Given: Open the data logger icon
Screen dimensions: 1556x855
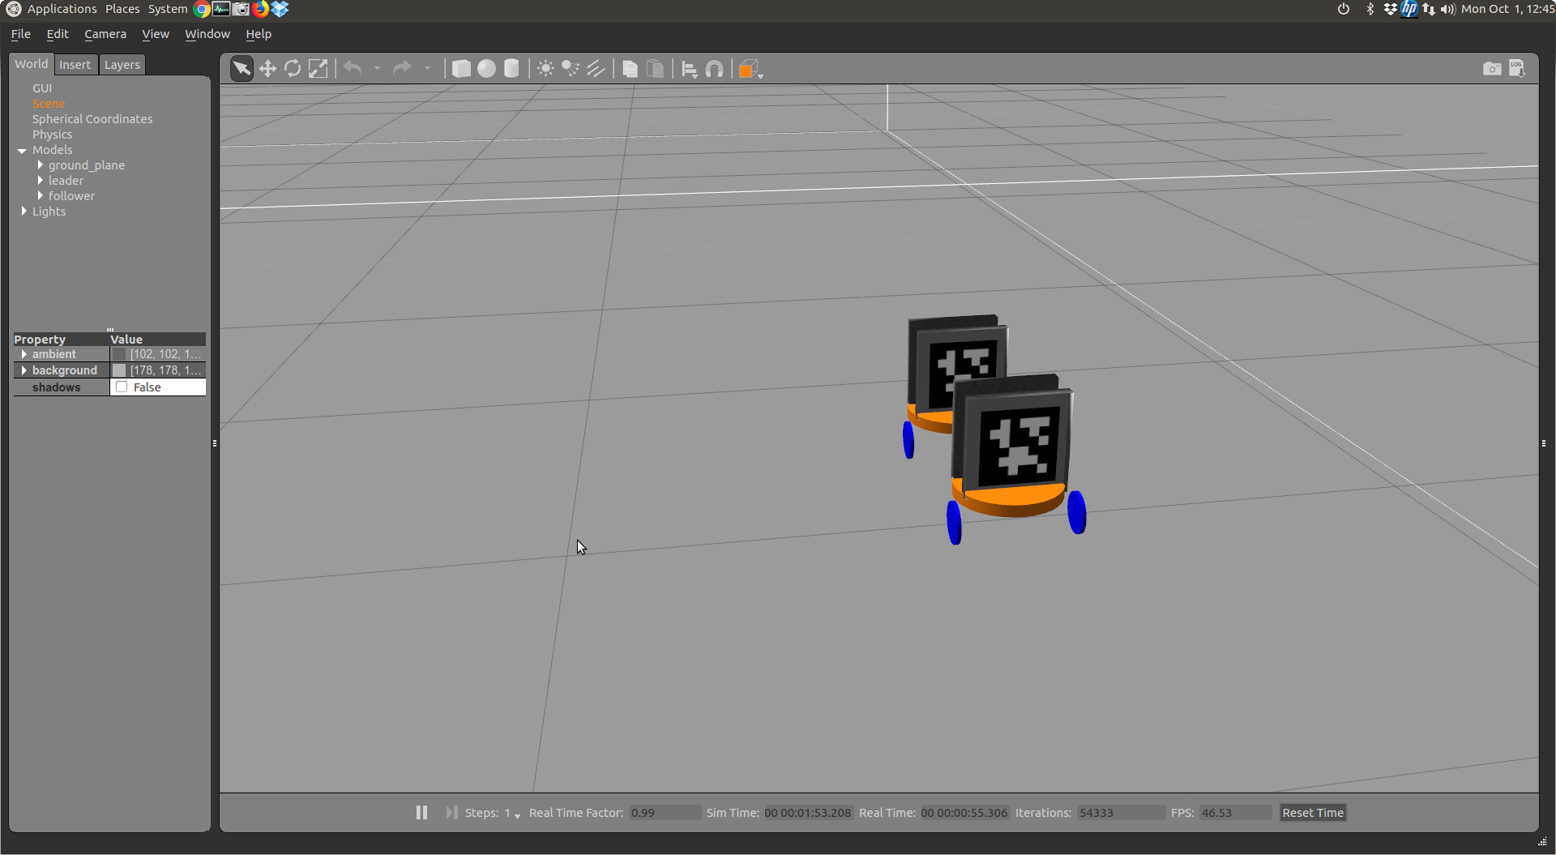Looking at the screenshot, I should point(1517,69).
